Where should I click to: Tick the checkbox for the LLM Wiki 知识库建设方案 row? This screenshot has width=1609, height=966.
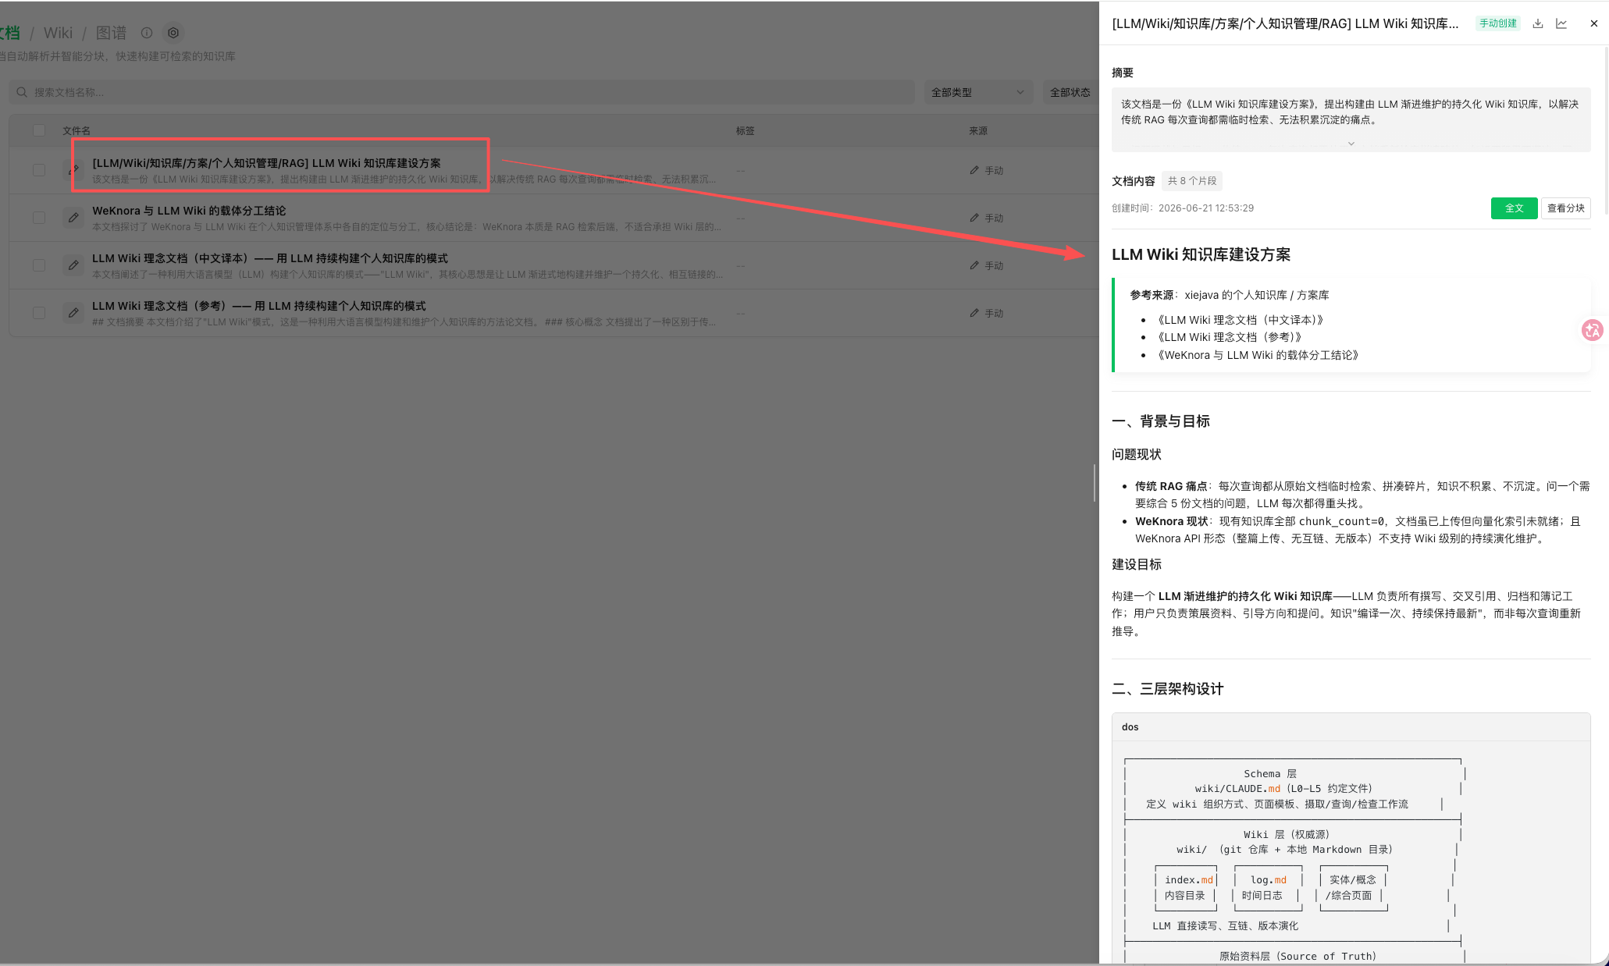pos(39,170)
